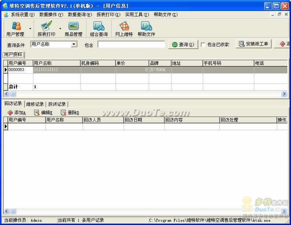This screenshot has height=225, width=291.
Task: Select the 用户资料 tab
Action: [13, 55]
